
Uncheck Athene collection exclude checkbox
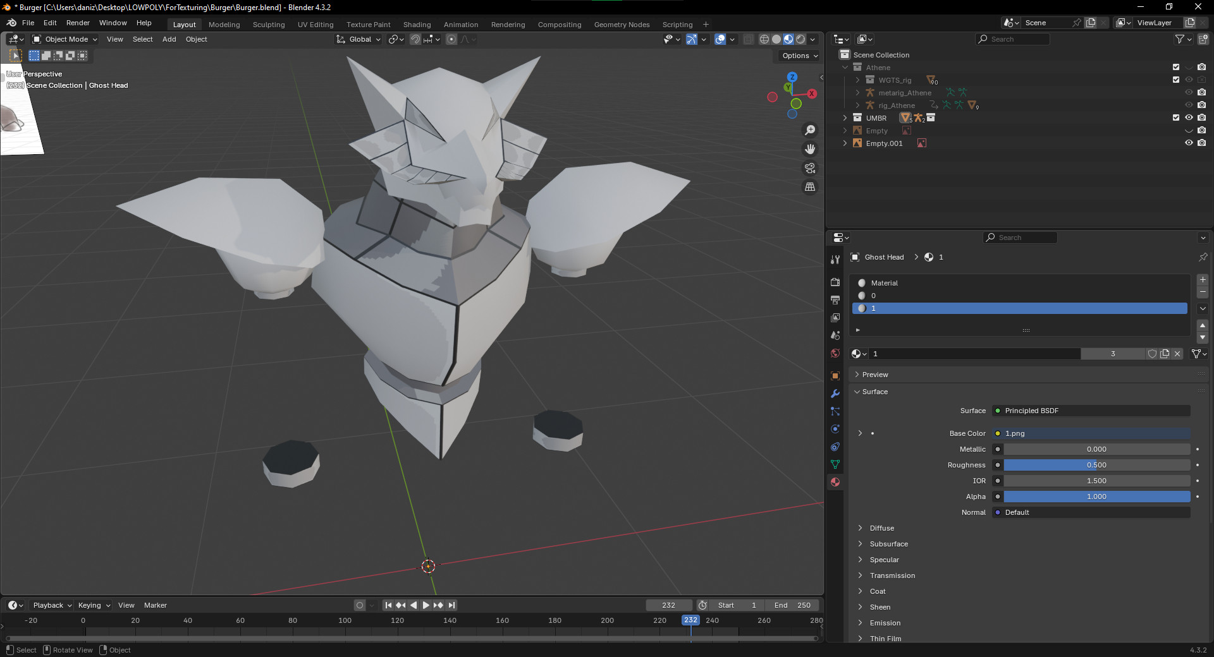[x=1176, y=67]
